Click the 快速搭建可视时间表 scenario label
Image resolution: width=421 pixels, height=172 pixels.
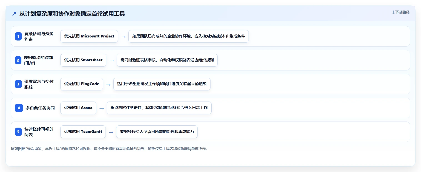39,132
